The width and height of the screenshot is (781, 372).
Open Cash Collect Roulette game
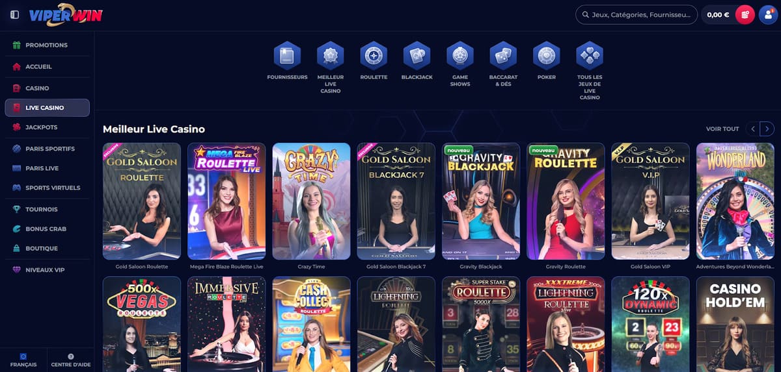311,324
